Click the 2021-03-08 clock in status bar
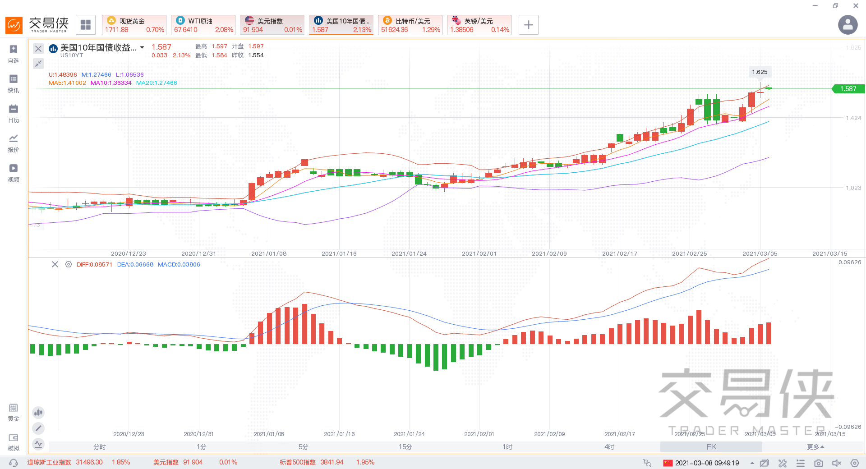Viewport: 866px width, 469px height. click(x=707, y=463)
